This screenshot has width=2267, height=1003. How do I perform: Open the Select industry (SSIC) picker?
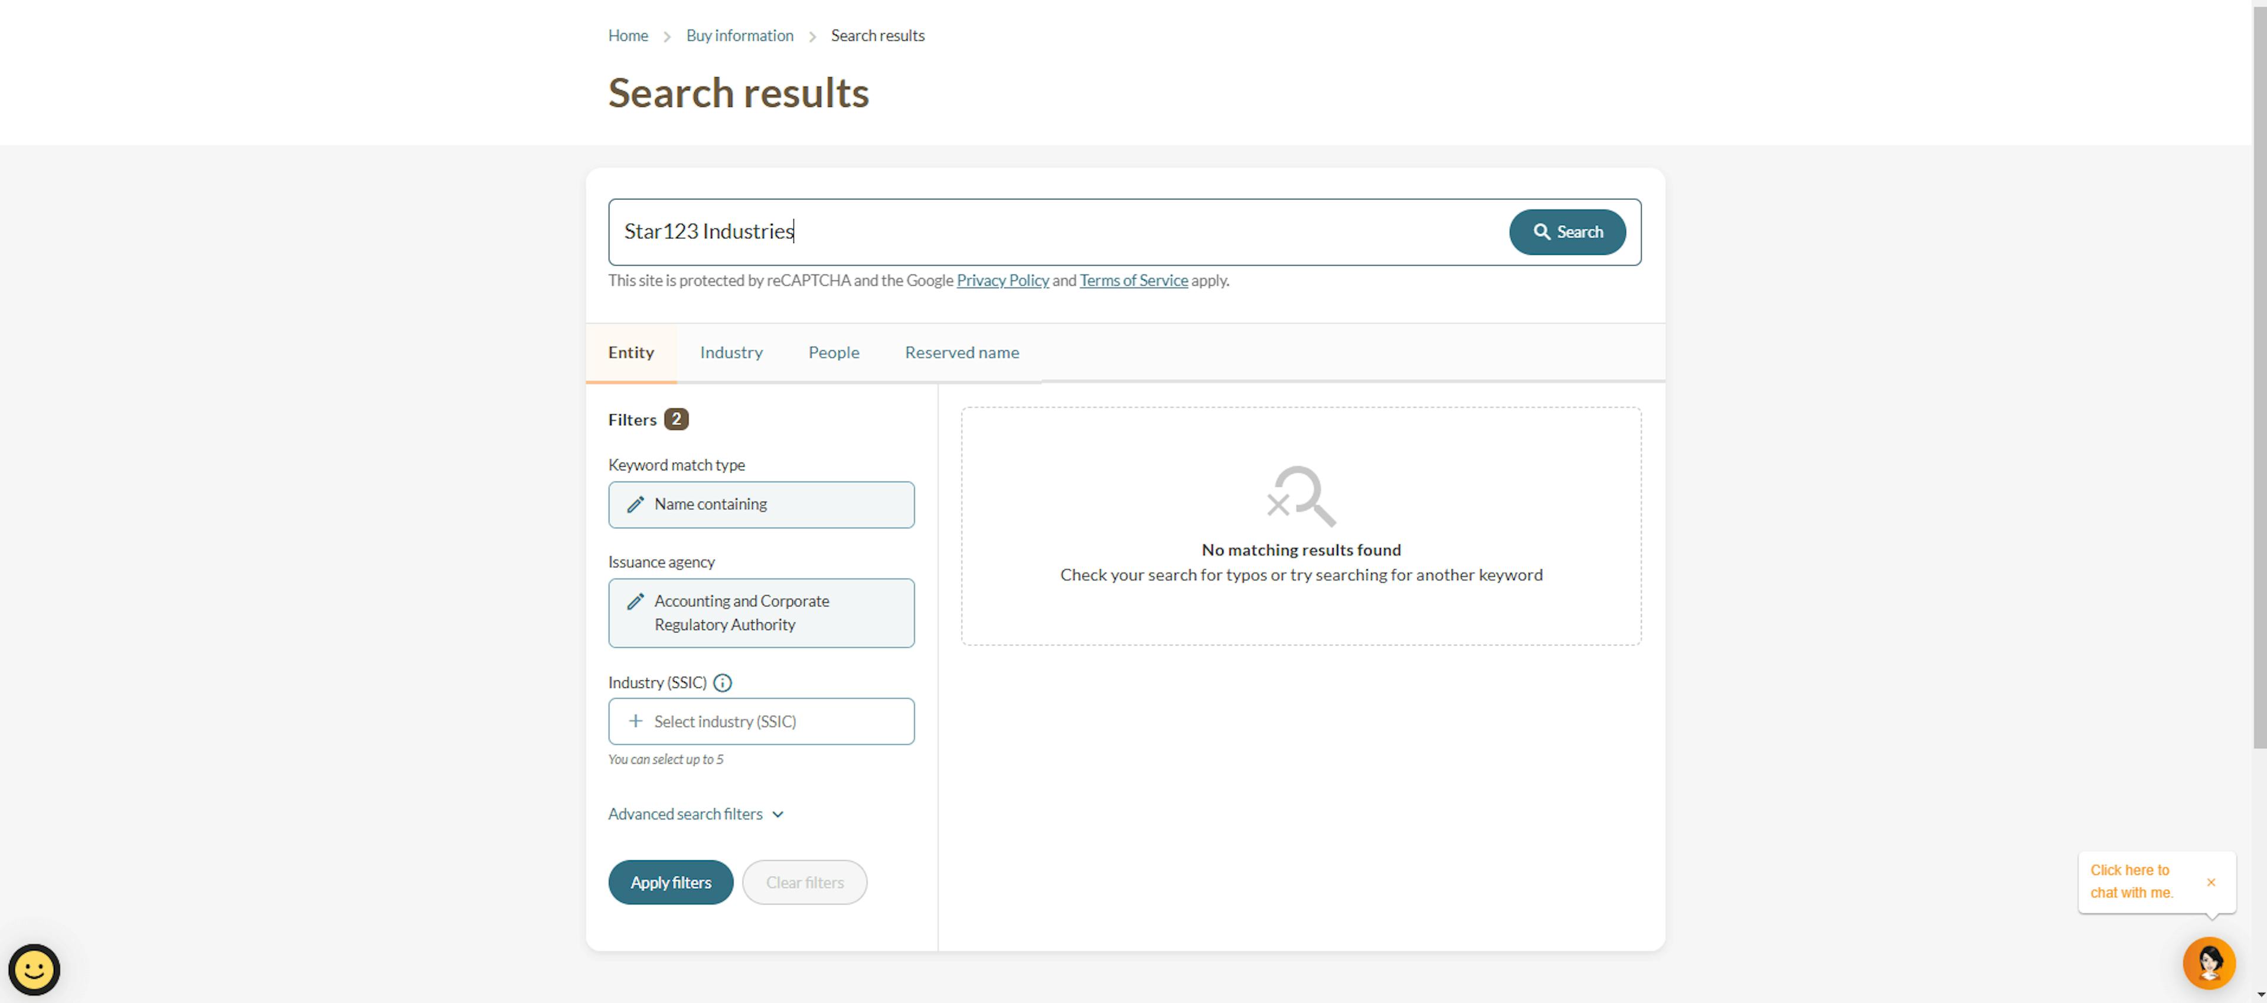761,722
